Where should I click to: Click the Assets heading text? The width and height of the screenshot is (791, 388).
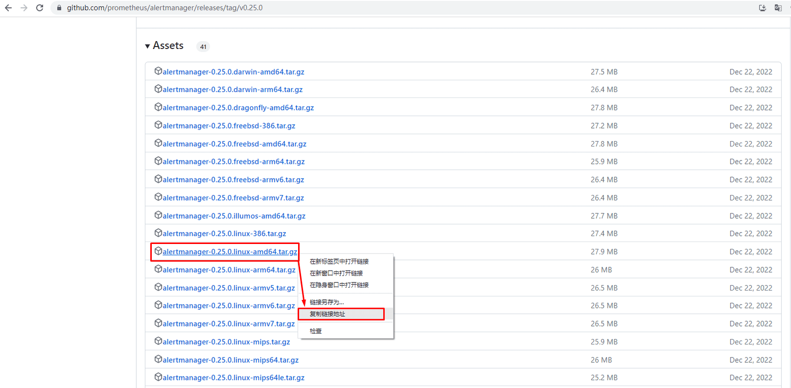(168, 46)
